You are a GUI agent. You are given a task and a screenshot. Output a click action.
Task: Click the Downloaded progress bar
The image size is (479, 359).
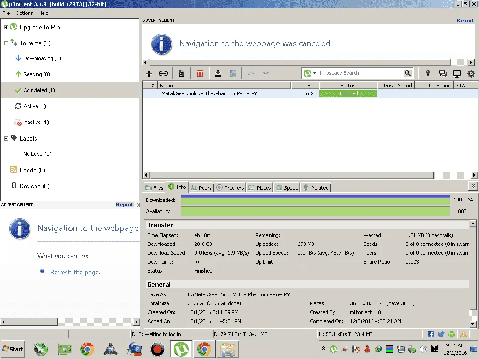click(x=315, y=200)
